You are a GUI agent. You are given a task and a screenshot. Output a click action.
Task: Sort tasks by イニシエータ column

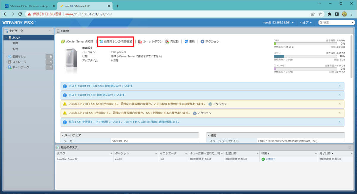pos(173,153)
